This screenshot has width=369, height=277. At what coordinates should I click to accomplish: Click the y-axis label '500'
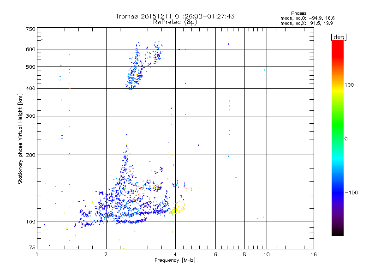tap(30, 67)
